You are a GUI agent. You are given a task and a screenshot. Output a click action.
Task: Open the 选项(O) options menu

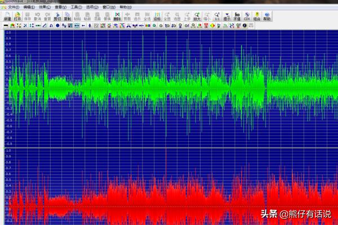(92, 7)
